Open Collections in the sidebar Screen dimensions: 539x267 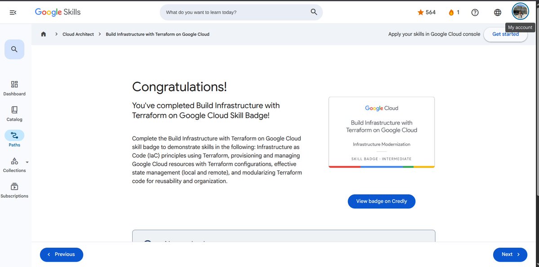(14, 165)
